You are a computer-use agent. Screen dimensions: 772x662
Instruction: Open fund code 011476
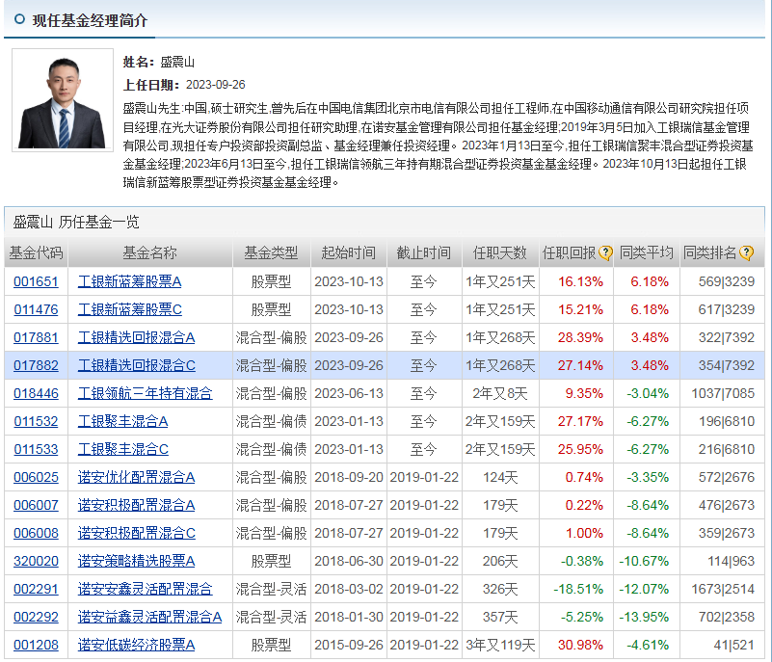pos(36,309)
